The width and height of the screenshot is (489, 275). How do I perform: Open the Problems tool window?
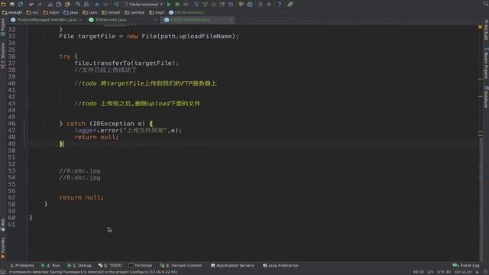pyautogui.click(x=21, y=265)
